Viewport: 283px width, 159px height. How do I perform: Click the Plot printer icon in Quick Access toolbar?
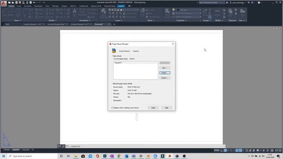coord(31,3)
